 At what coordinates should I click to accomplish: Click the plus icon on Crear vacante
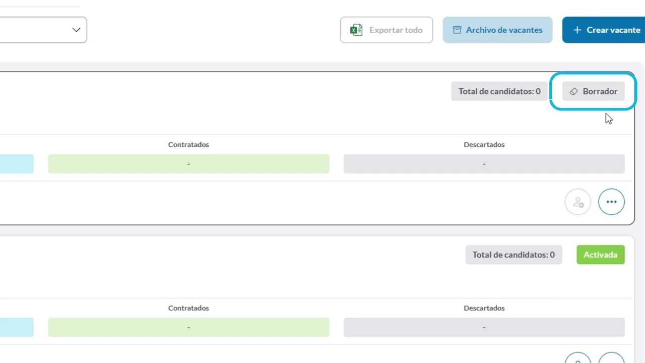point(577,30)
